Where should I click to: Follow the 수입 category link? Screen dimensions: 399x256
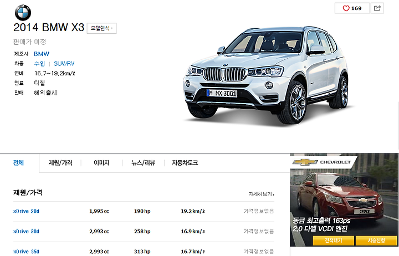39,64
